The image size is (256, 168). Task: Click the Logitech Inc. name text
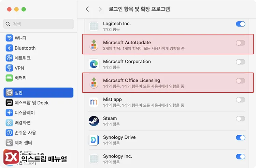coord(117,24)
